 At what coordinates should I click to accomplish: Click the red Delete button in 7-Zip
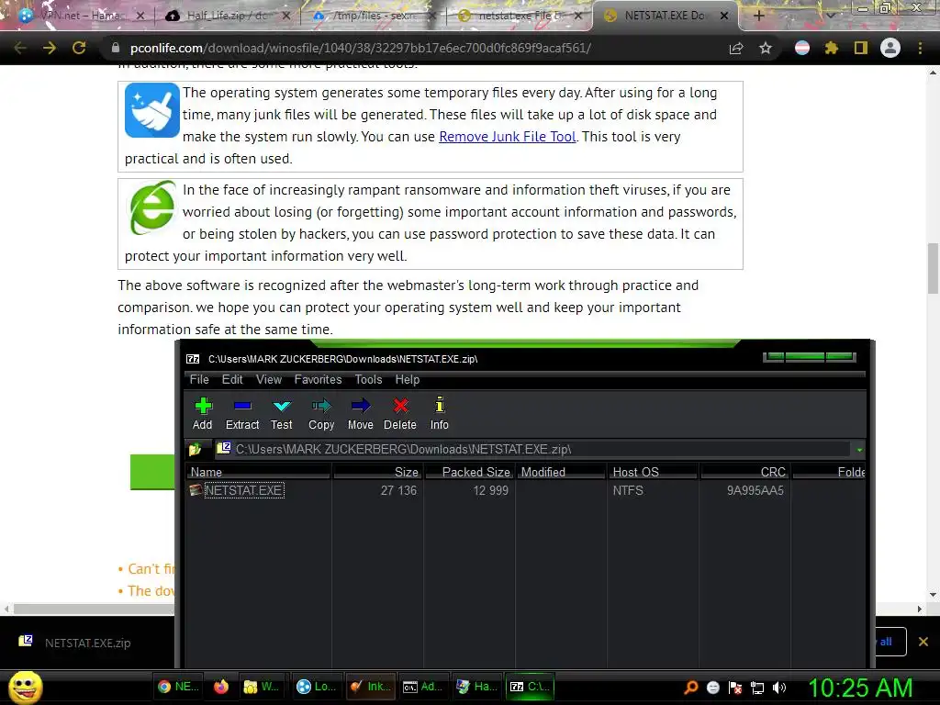[x=400, y=414]
